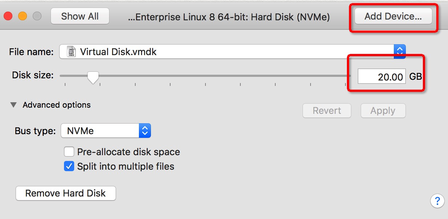Click the VMDK file icon in File name

[x=72, y=51]
